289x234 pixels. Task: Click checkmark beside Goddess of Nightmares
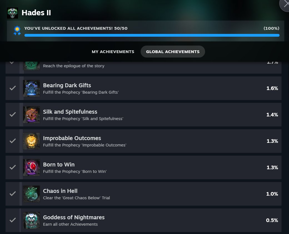click(13, 220)
